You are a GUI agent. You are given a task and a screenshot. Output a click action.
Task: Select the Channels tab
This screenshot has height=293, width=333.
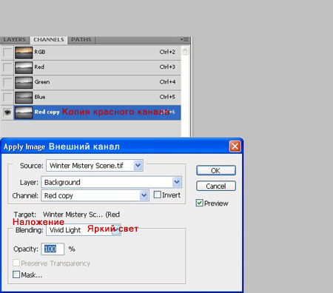pos(49,40)
